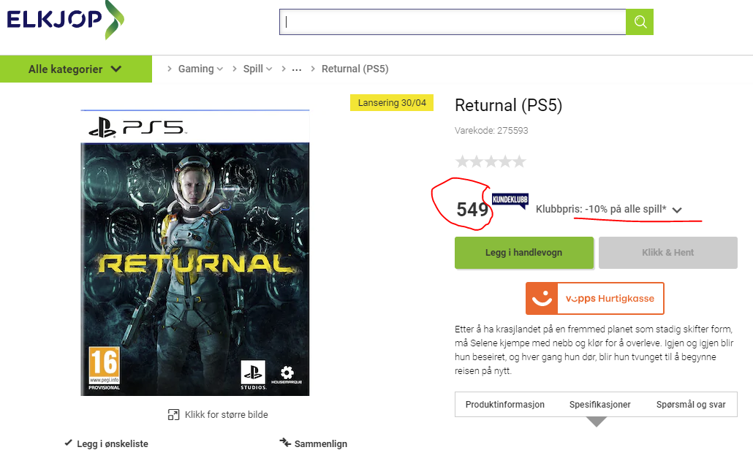Click the Returnal (PS5) breadcrumb
The width and height of the screenshot is (753, 469).
[355, 69]
